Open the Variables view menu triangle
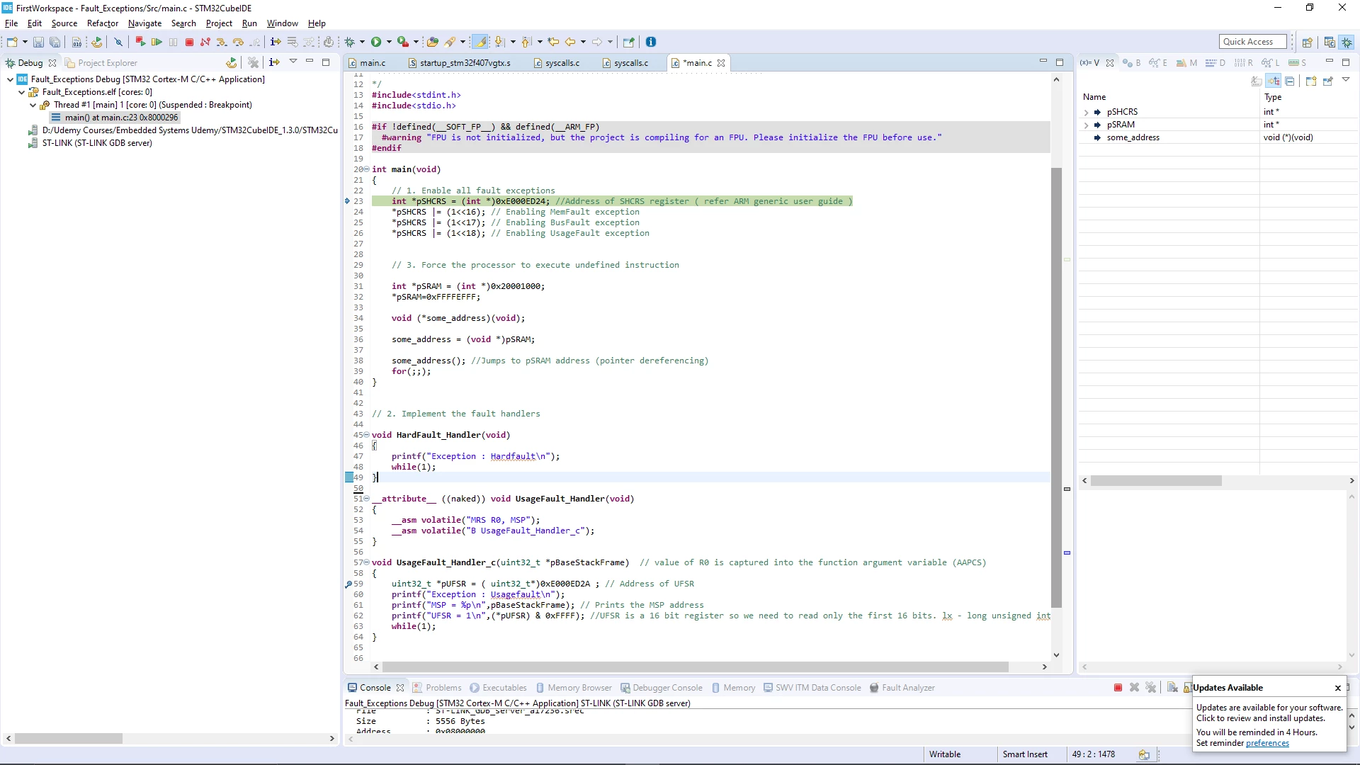The image size is (1360, 765). [x=1346, y=80]
